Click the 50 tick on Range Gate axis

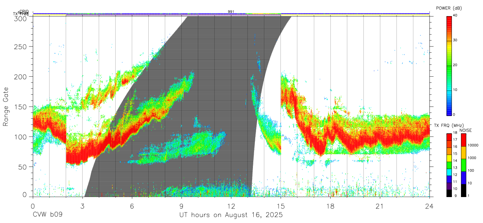(x=22, y=167)
